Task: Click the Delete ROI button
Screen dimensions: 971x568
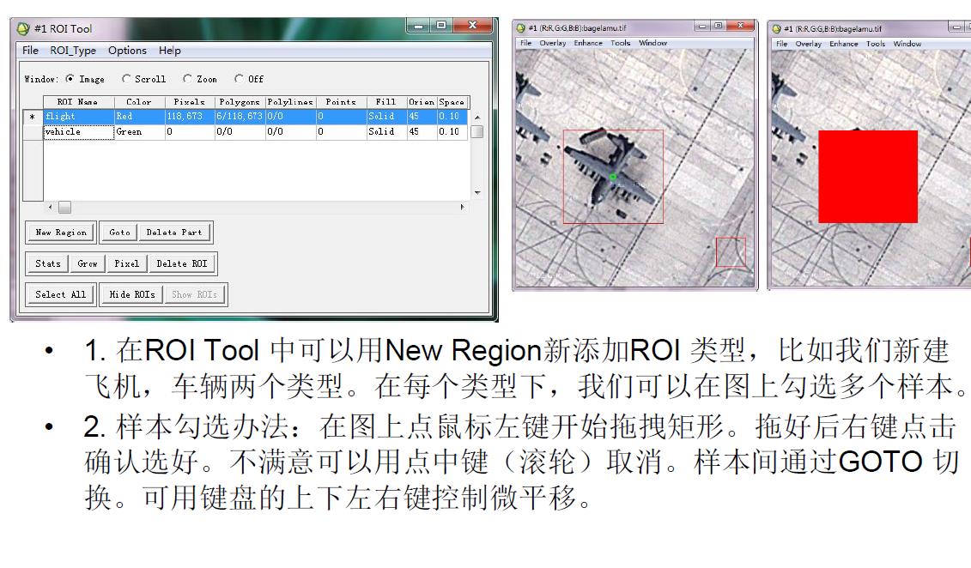Action: pyautogui.click(x=181, y=263)
